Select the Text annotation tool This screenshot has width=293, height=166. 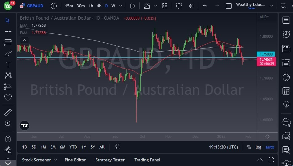[x=8, y=64]
